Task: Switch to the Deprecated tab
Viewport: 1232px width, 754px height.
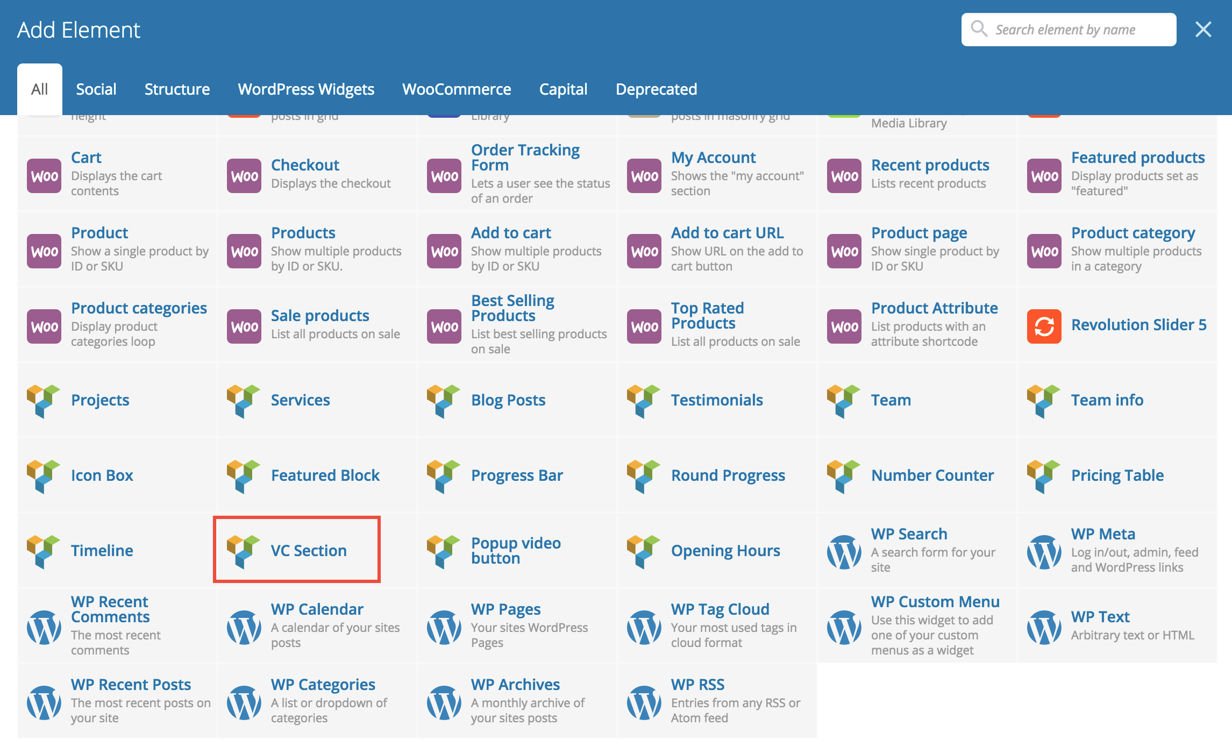Action: (x=656, y=89)
